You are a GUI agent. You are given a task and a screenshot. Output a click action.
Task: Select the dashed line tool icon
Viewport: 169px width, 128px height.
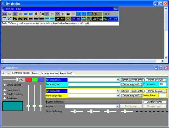(x=52, y=18)
